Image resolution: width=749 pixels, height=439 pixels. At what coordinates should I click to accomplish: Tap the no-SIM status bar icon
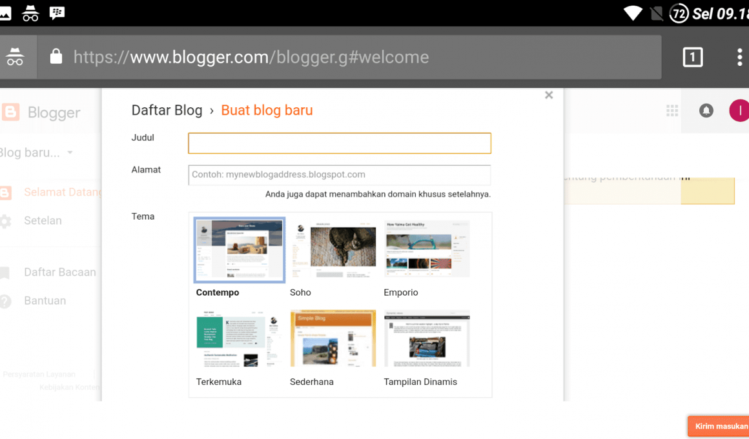coord(657,14)
